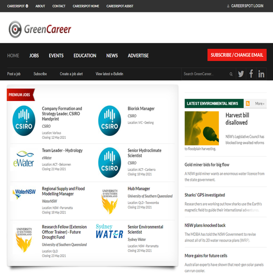Viewport: 273px width, 273px height.
Task: Open the Hub Manager job
Action: tap(139, 188)
